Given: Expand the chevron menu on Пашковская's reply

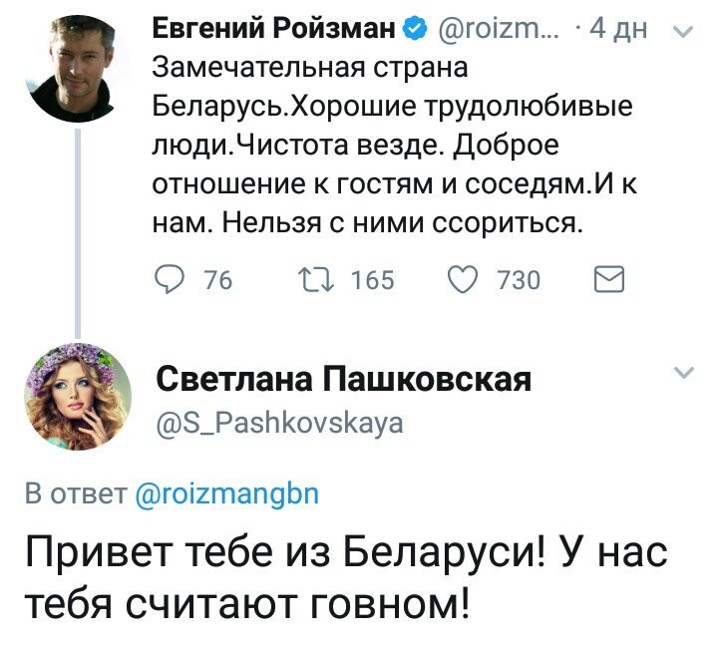Looking at the screenshot, I should [683, 373].
